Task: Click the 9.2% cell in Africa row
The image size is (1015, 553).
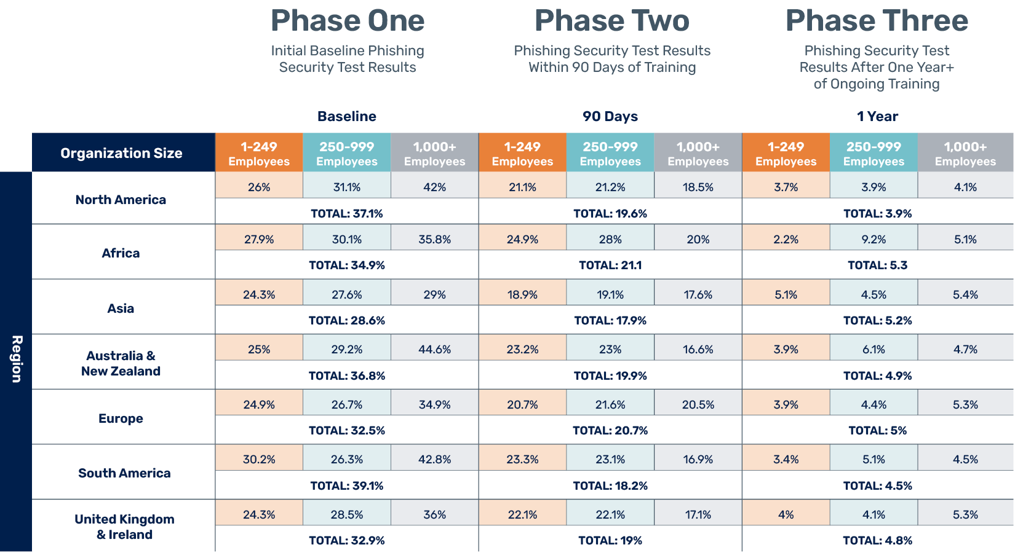Action: (x=874, y=240)
